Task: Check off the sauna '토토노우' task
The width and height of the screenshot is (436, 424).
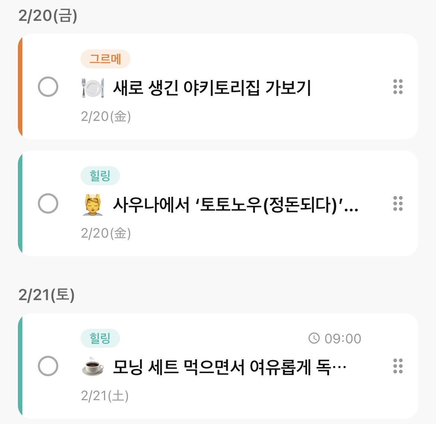Action: coord(48,203)
